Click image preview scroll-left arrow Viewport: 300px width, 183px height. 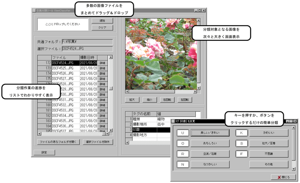(127, 92)
